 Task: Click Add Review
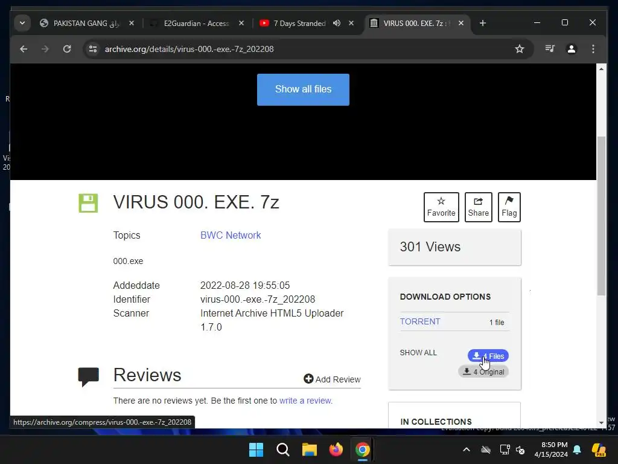pyautogui.click(x=332, y=379)
